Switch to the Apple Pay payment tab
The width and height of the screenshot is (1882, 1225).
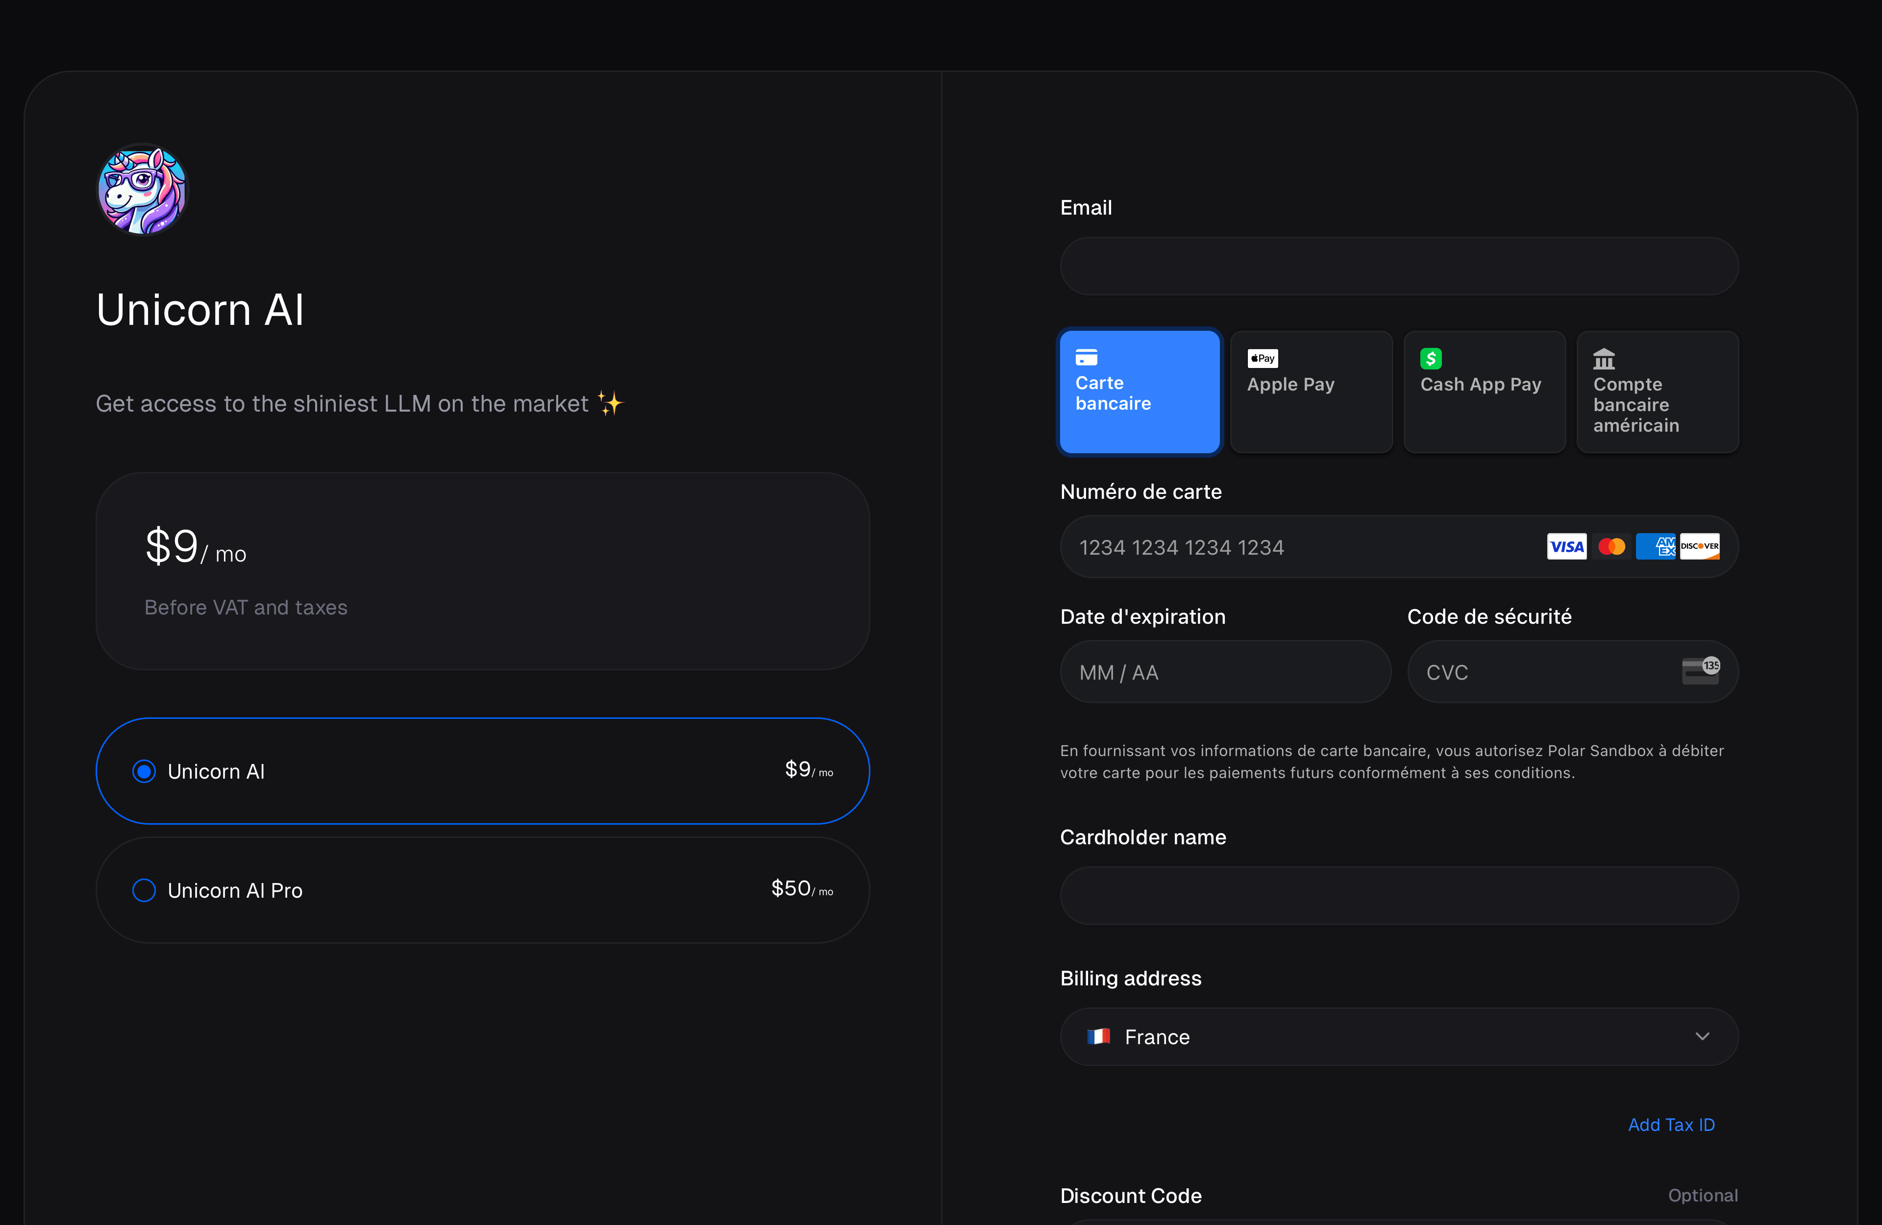[1311, 392]
